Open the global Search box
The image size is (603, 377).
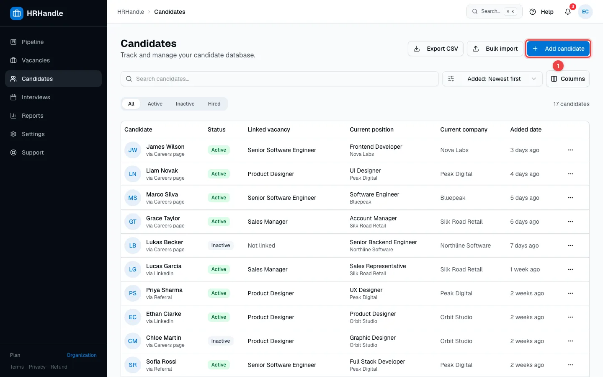tap(495, 12)
